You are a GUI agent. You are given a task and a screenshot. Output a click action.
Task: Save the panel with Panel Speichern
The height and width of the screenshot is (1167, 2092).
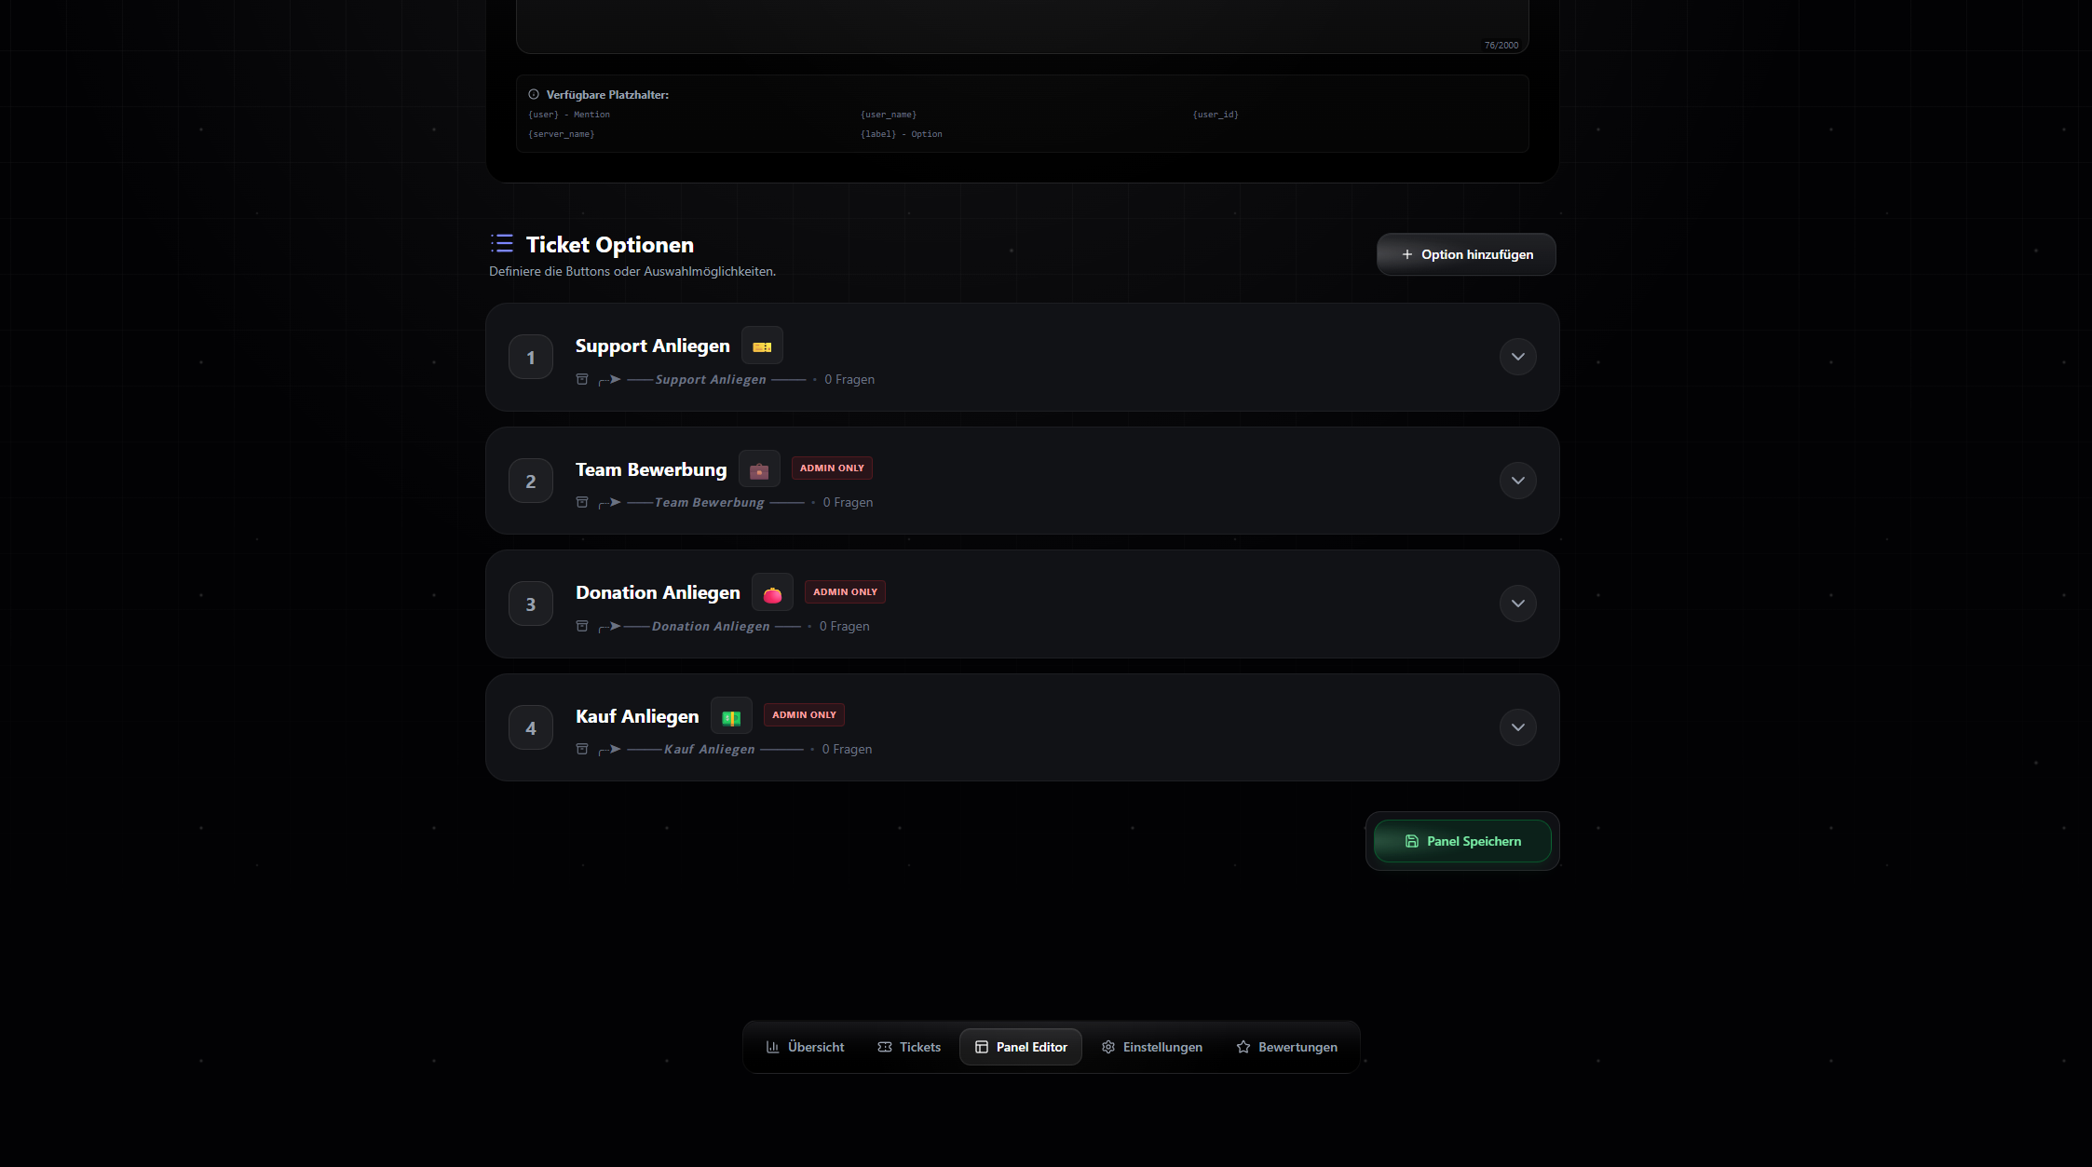click(x=1461, y=841)
